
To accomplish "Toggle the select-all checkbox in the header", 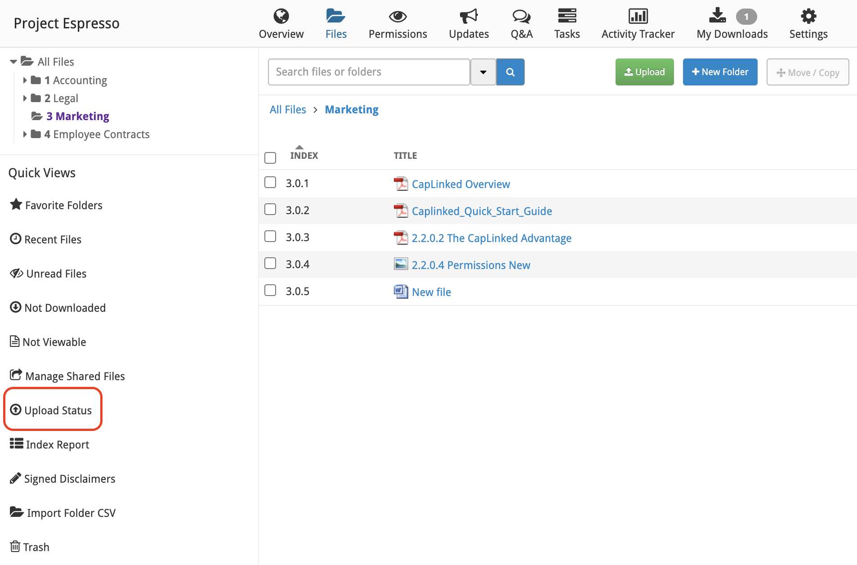I will (x=270, y=158).
